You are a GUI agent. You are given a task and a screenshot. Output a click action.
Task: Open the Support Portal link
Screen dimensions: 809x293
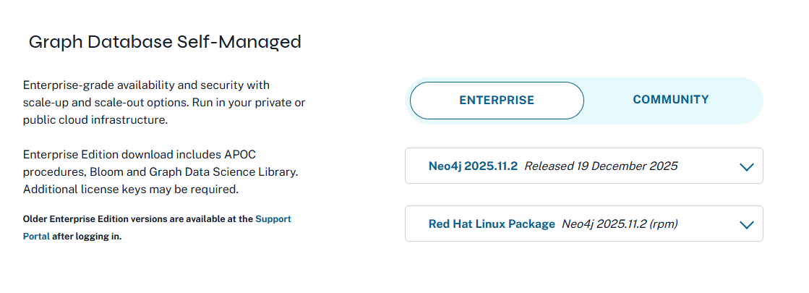coord(273,218)
